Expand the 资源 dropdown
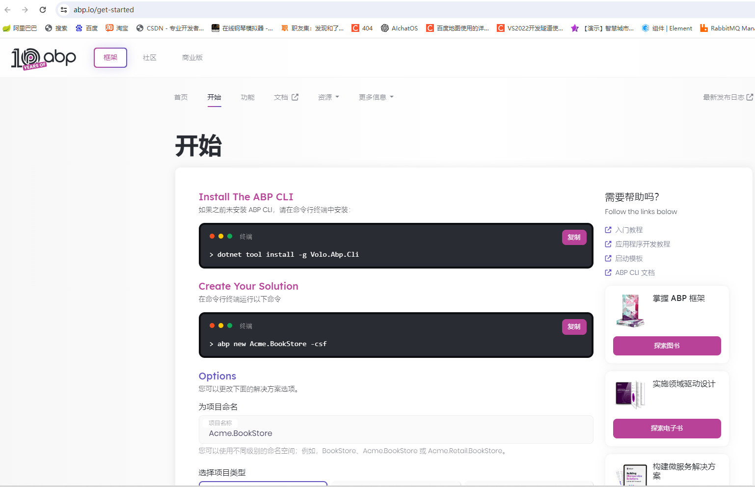 pos(328,97)
